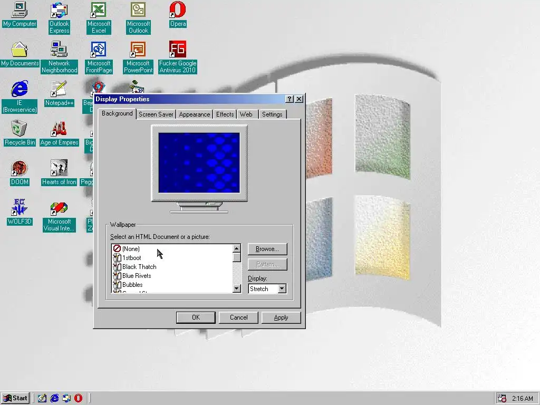This screenshot has height=405, width=540.
Task: Open the Display Stretch dropdown
Action: click(x=282, y=288)
